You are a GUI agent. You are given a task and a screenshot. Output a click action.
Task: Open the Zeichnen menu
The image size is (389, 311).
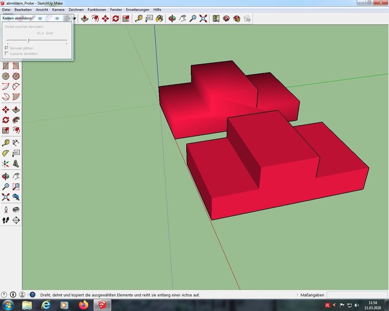point(76,10)
